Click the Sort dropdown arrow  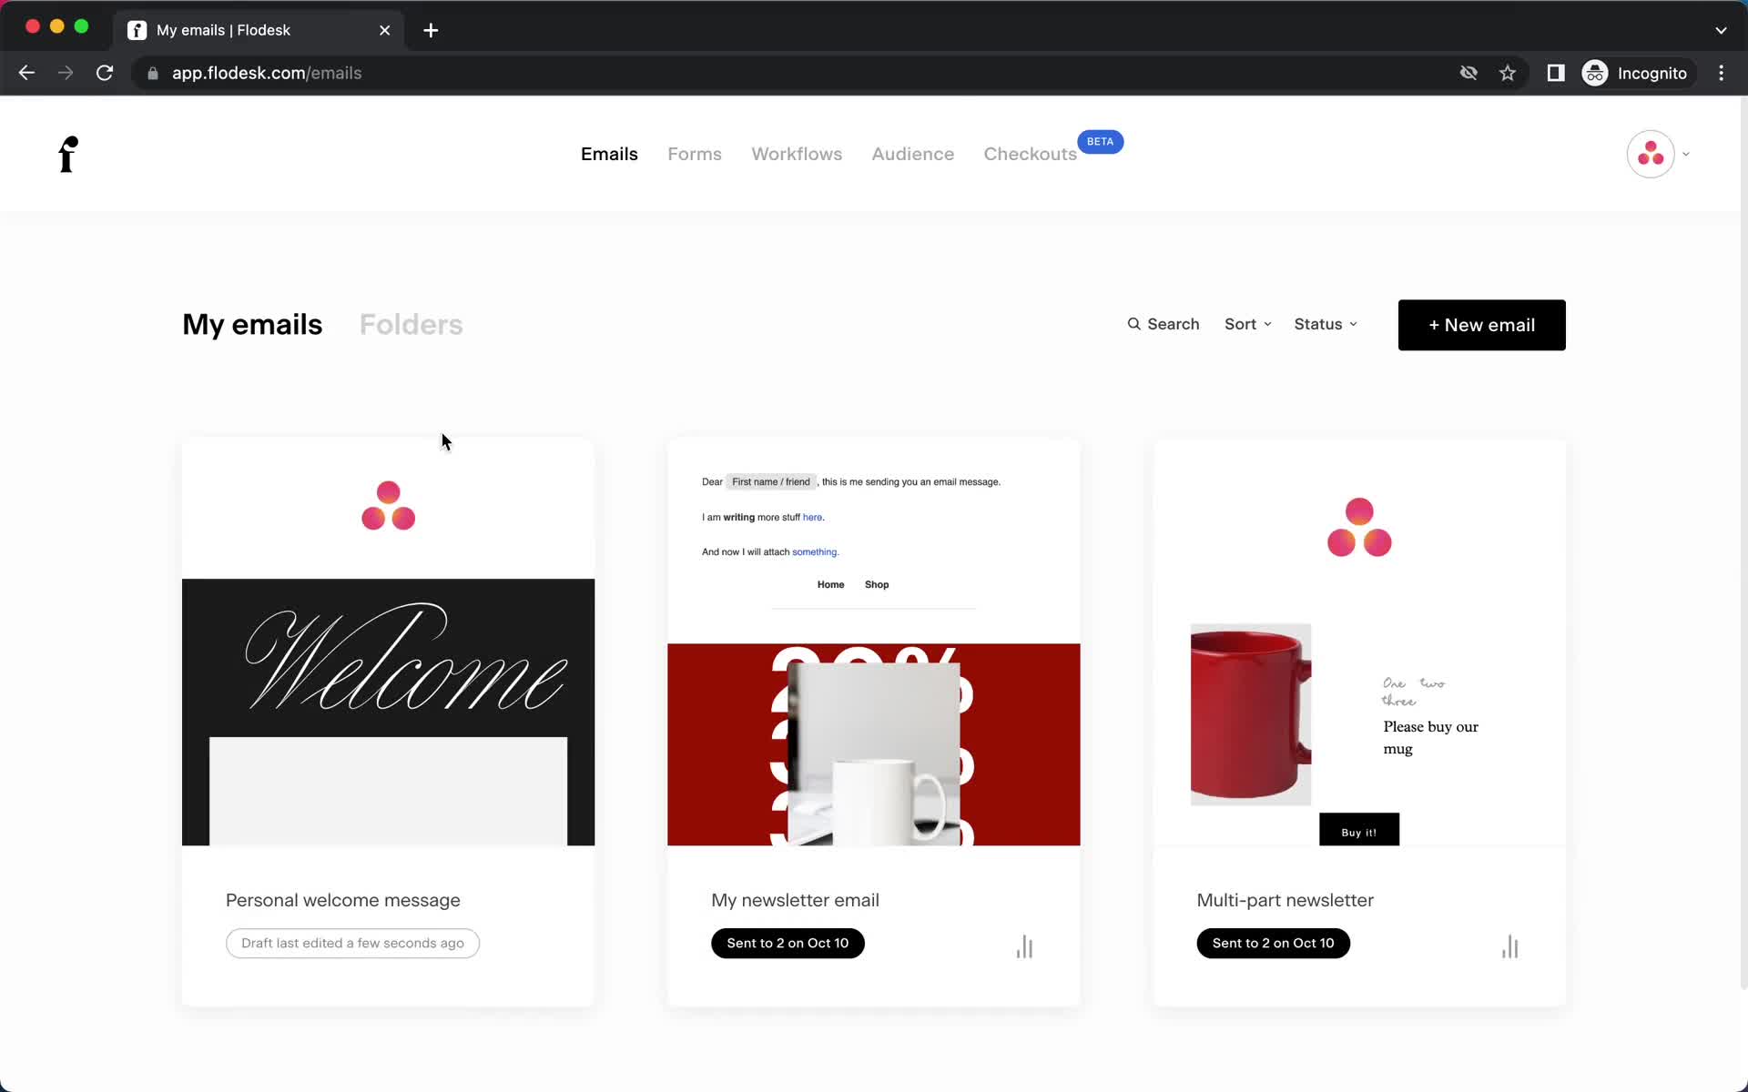tap(1267, 325)
